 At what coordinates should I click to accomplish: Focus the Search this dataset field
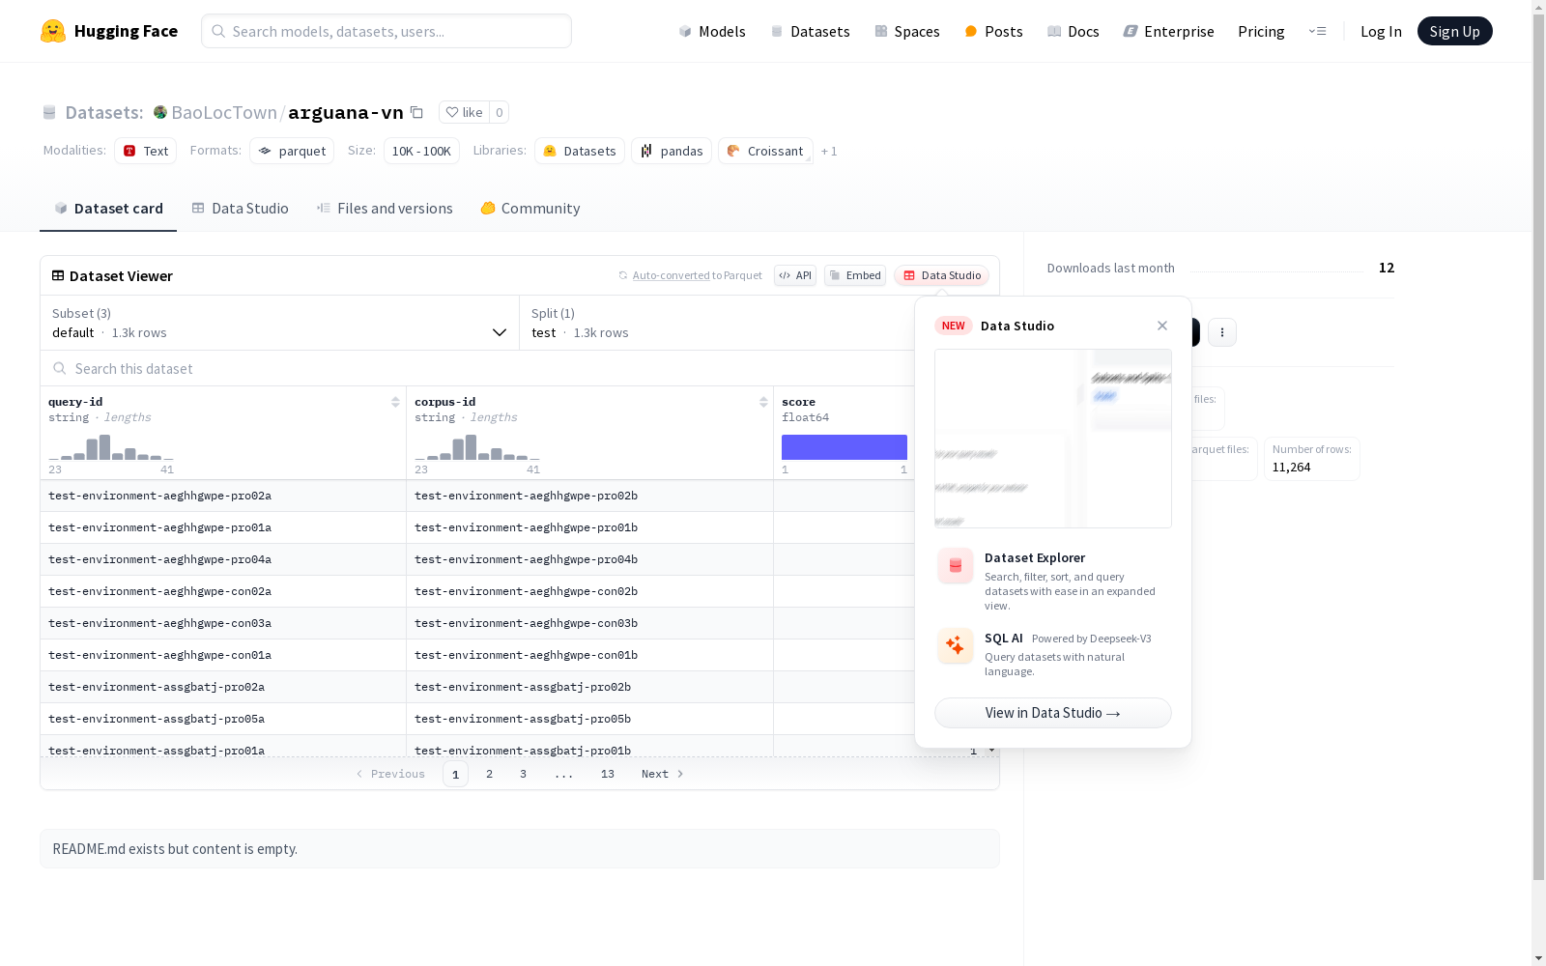[x=477, y=368]
